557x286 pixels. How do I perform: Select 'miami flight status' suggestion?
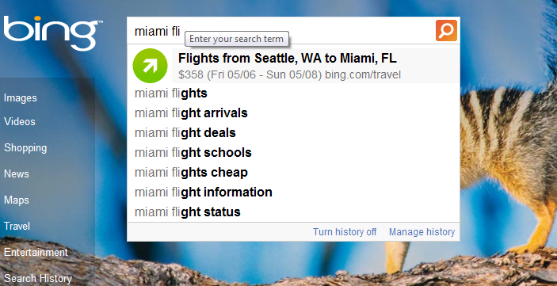pyautogui.click(x=293, y=212)
